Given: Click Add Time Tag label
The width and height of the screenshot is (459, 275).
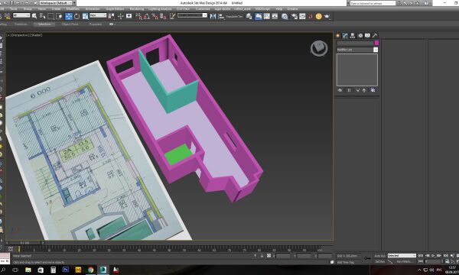Looking at the screenshot, I should point(345,262).
